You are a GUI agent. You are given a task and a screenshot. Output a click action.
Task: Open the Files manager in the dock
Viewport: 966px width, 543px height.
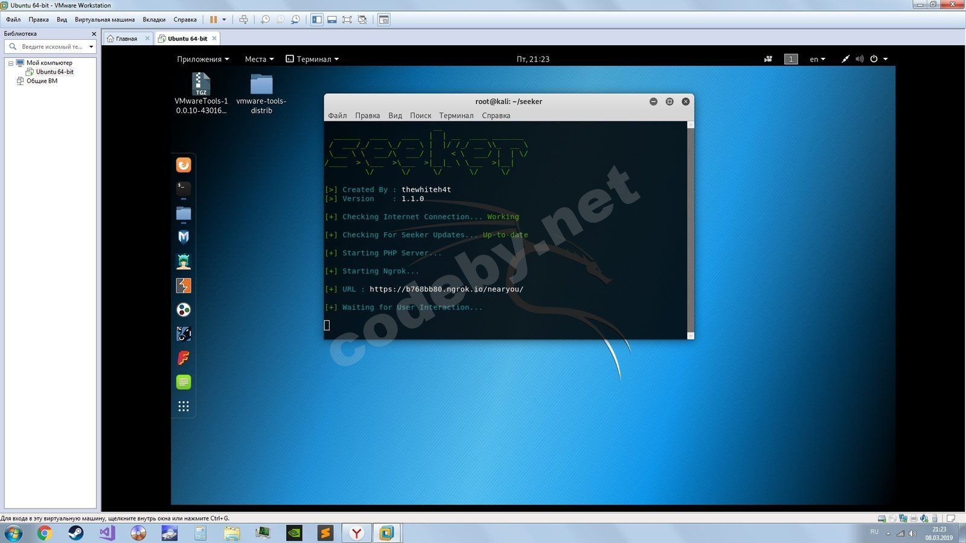[184, 213]
